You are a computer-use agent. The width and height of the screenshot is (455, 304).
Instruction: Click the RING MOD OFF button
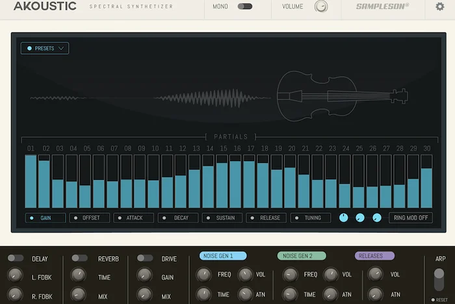pos(411,218)
